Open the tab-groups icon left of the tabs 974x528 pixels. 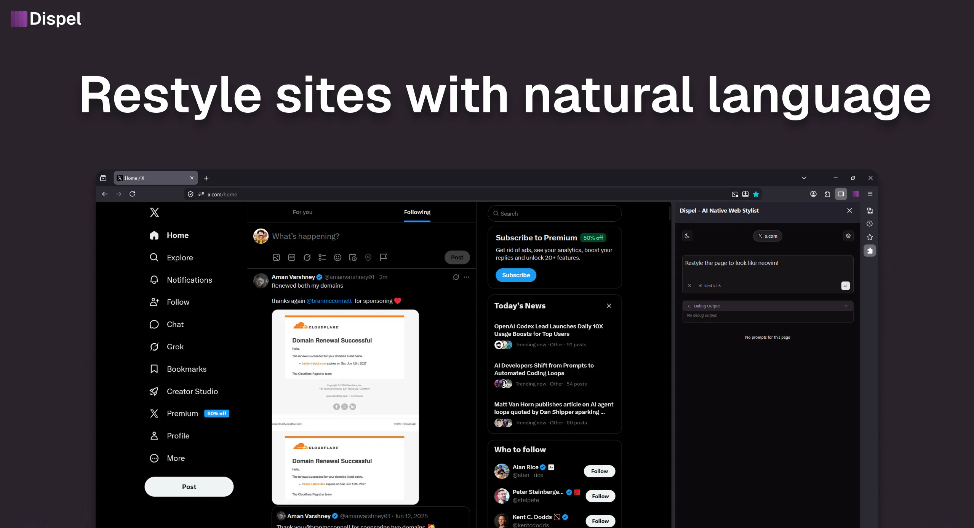coord(103,178)
